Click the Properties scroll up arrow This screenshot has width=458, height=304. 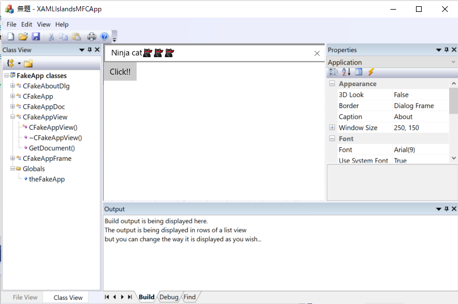pyautogui.click(x=453, y=84)
